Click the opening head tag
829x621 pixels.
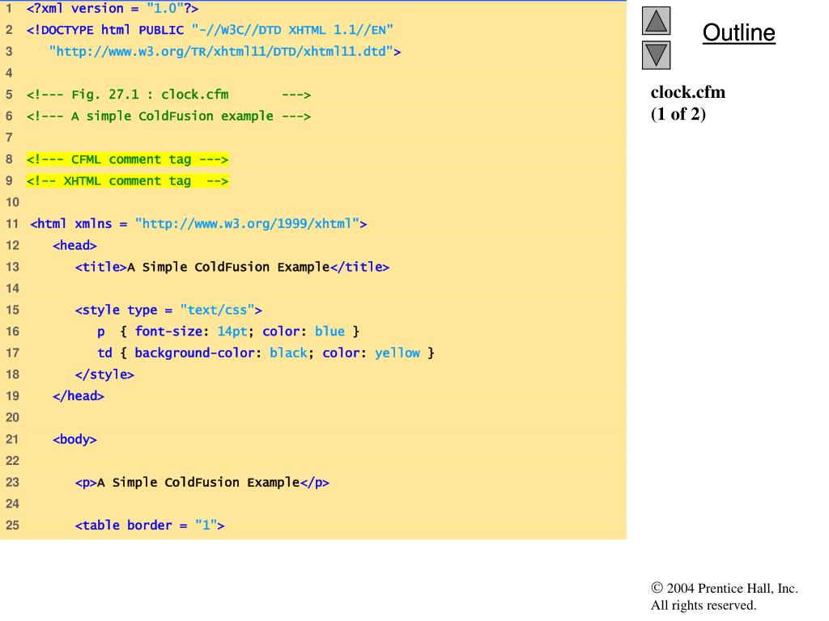point(74,246)
